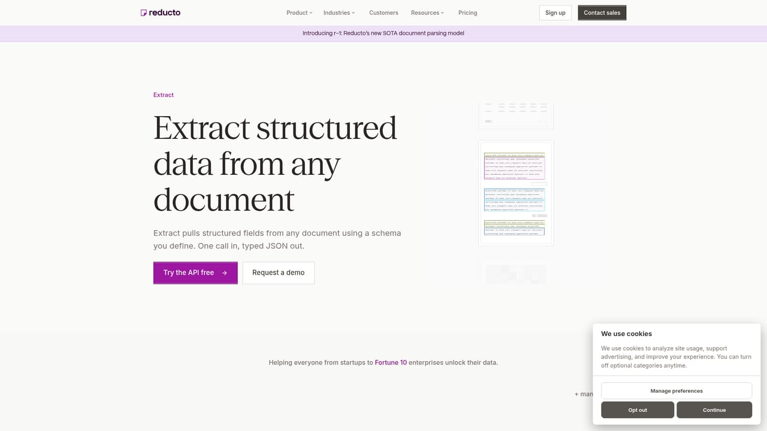
Task: Click the Fortune 10 highlighted text
Action: (x=391, y=363)
